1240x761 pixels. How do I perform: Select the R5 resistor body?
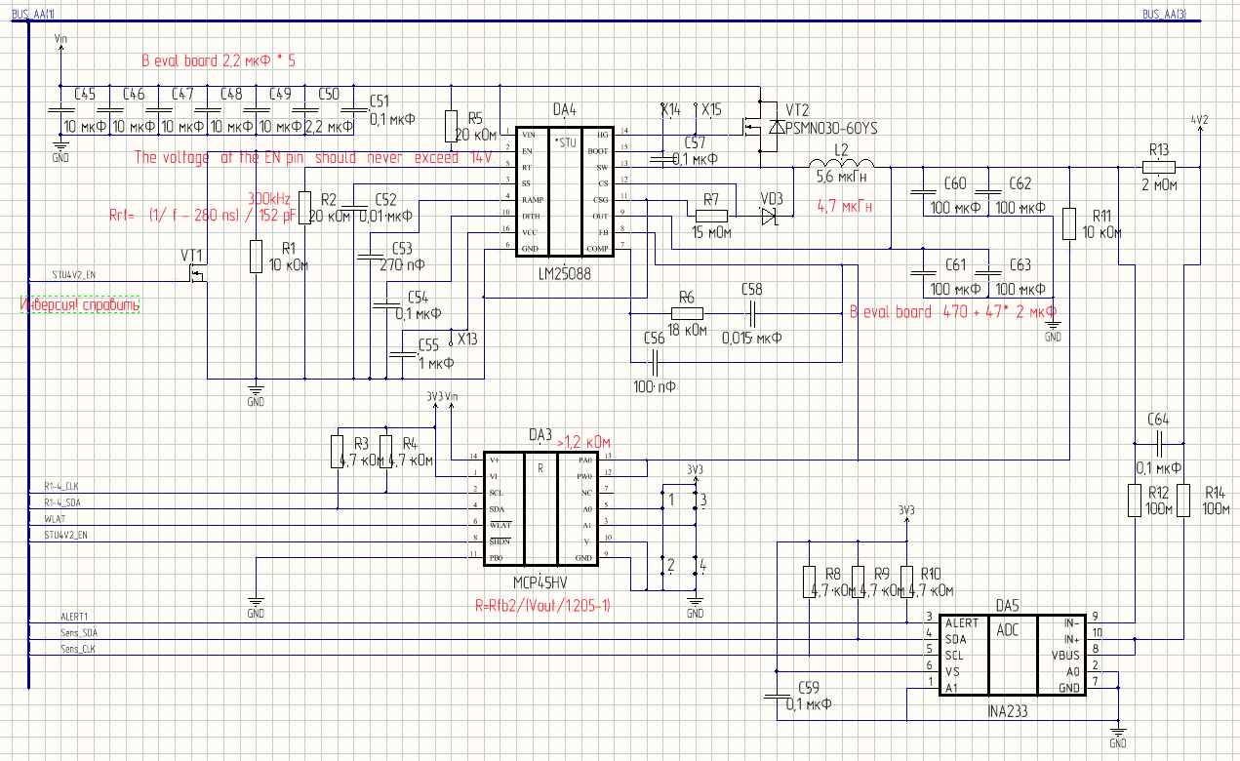(x=451, y=126)
